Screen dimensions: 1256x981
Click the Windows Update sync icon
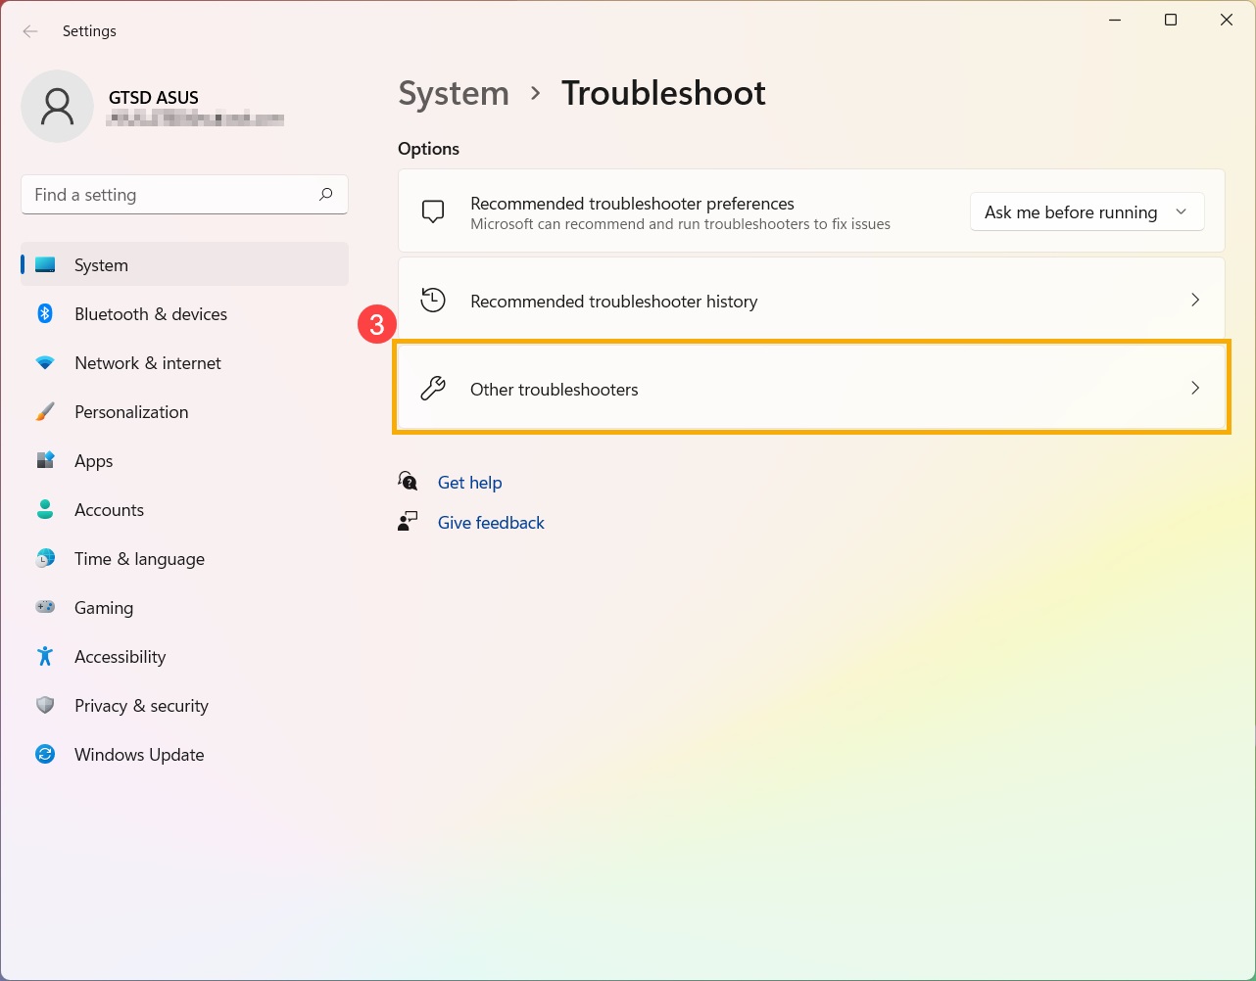pyautogui.click(x=45, y=754)
